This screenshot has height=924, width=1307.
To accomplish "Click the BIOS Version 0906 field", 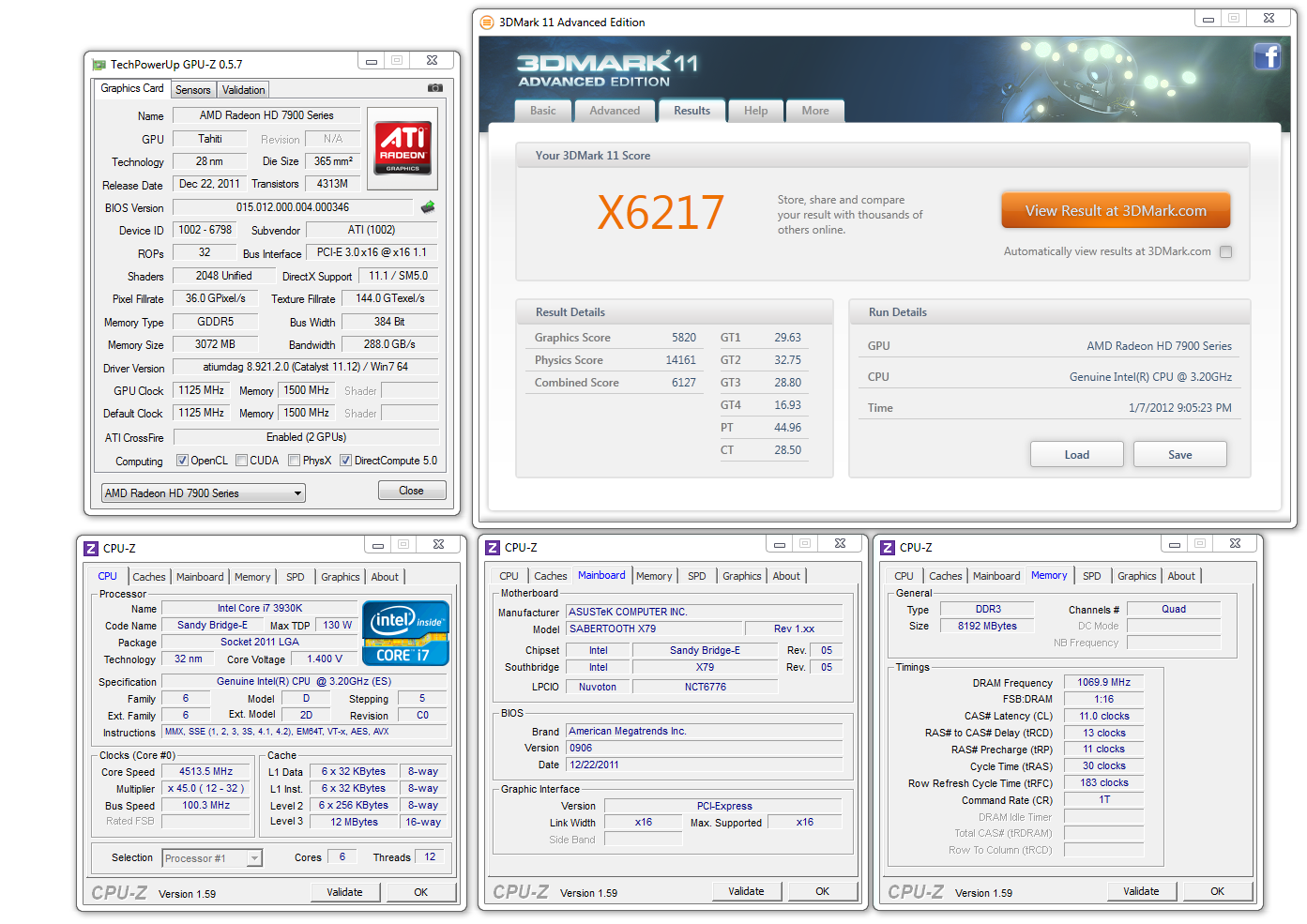I will pyautogui.click(x=705, y=749).
